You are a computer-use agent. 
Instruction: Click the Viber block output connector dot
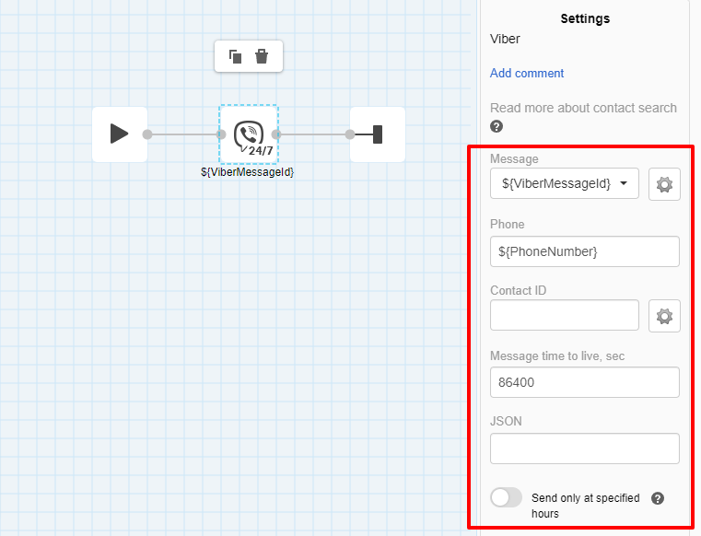click(x=276, y=134)
